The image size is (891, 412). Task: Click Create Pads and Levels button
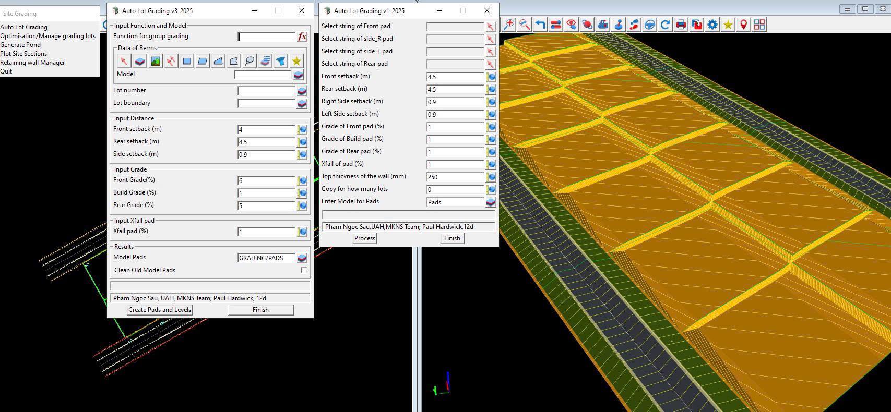click(160, 310)
